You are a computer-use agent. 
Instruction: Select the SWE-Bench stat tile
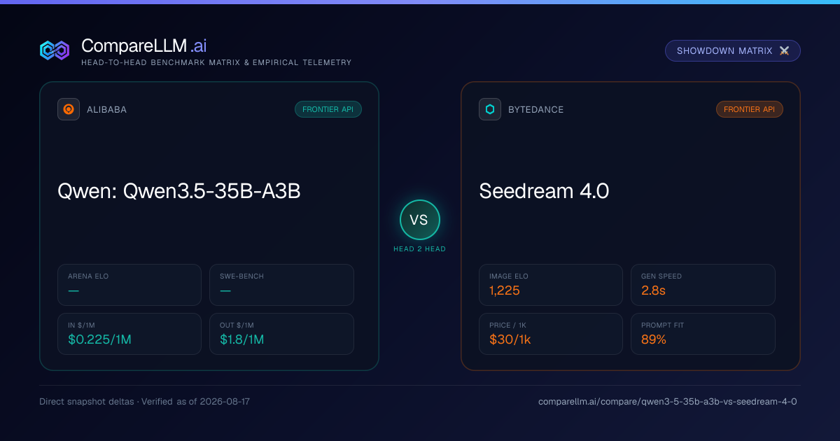coord(281,285)
